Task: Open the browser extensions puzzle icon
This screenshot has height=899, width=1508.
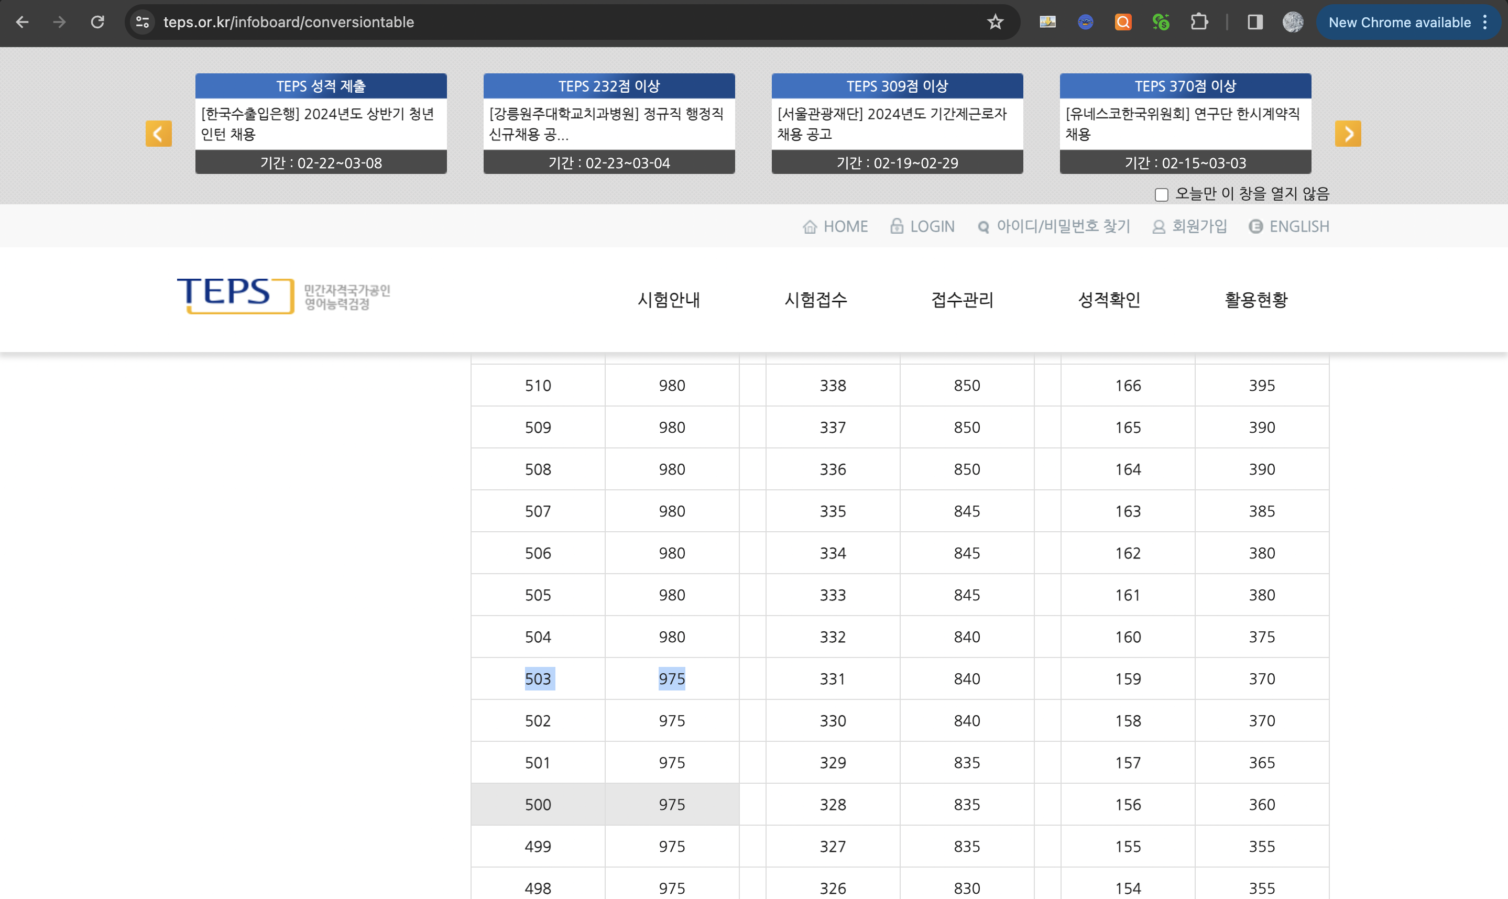Action: click(x=1198, y=23)
